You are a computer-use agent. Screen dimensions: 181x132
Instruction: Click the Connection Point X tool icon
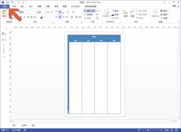click(x=97, y=14)
